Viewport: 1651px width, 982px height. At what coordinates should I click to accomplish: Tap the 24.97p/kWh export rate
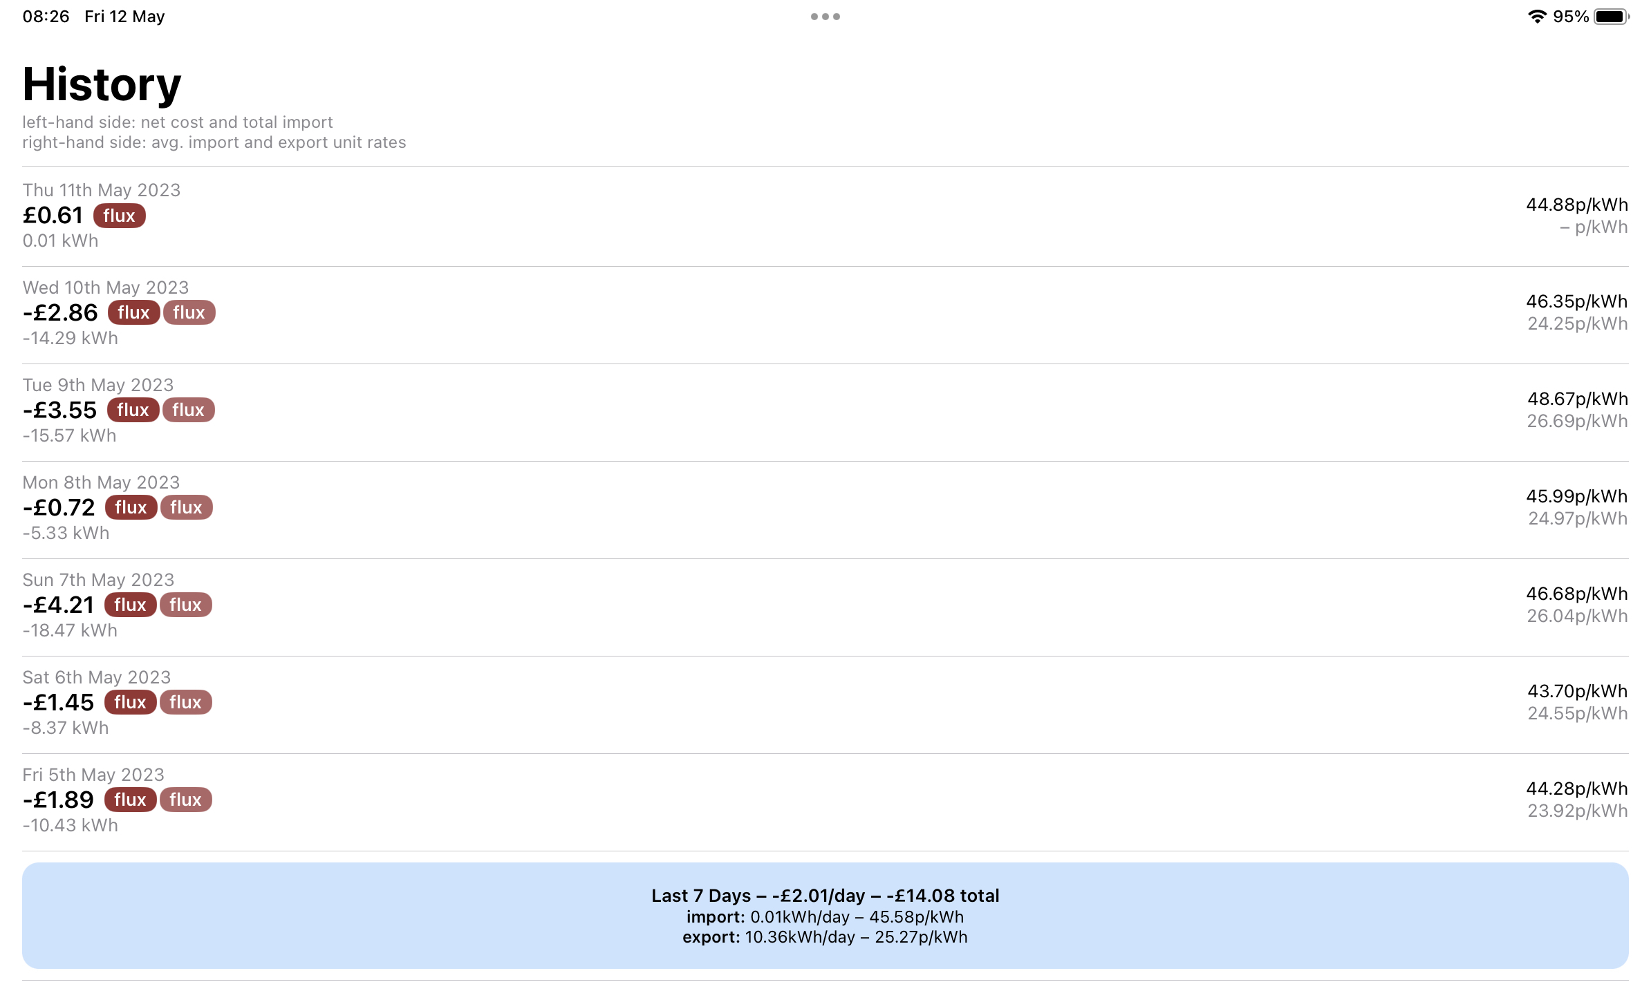(1578, 518)
